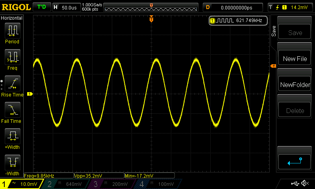Click the Save menu side tab

pyautogui.click(x=273, y=31)
